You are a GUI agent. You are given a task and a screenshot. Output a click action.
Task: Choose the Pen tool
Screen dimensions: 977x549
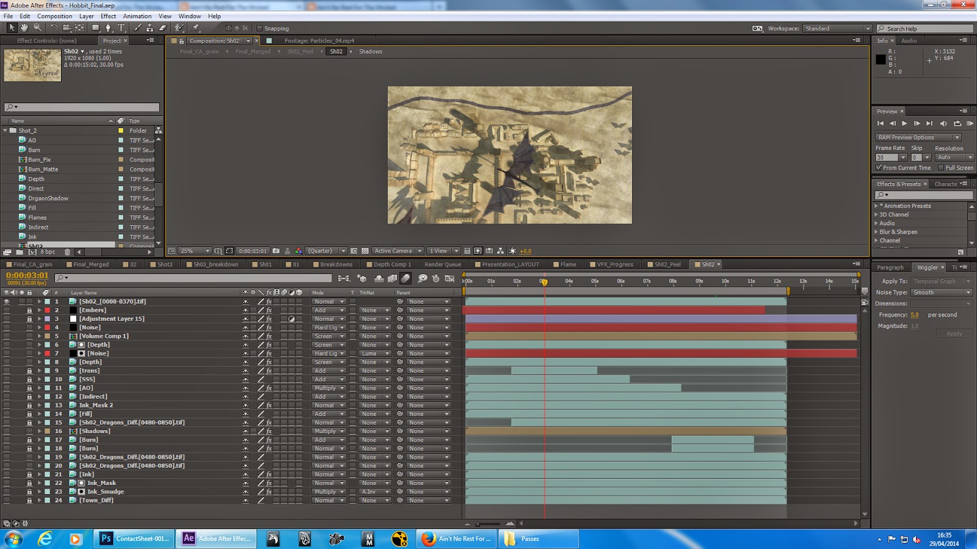coord(109,28)
